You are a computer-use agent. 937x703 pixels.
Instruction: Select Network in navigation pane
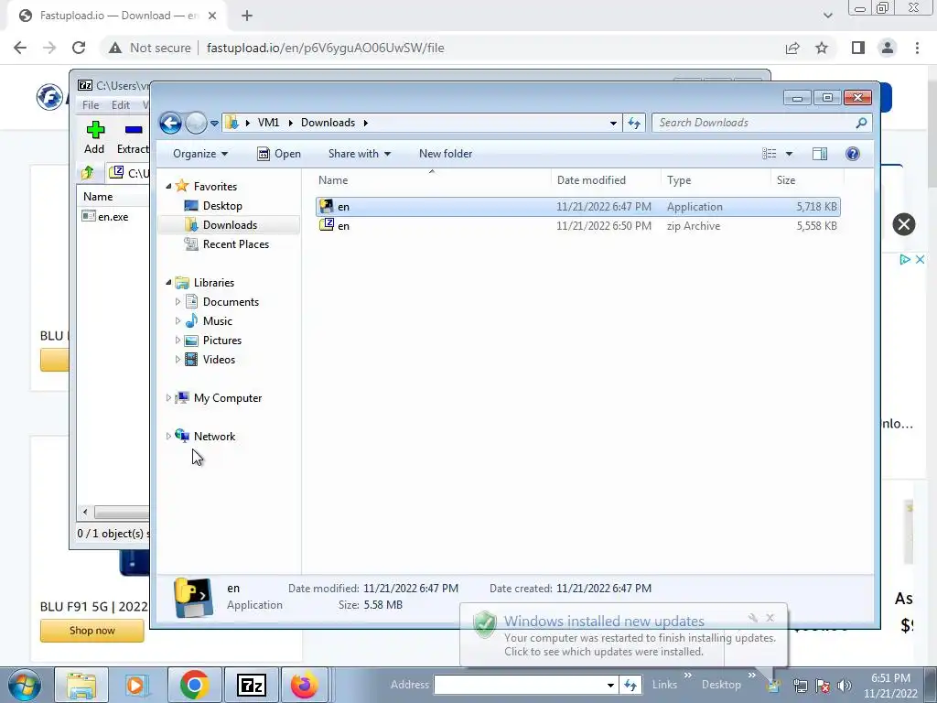(x=214, y=437)
